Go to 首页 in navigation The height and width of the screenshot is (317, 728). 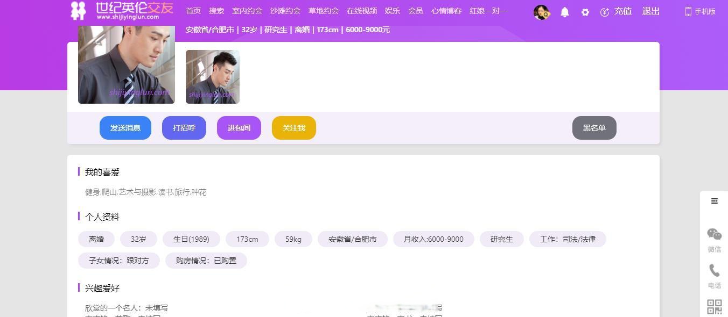click(193, 11)
